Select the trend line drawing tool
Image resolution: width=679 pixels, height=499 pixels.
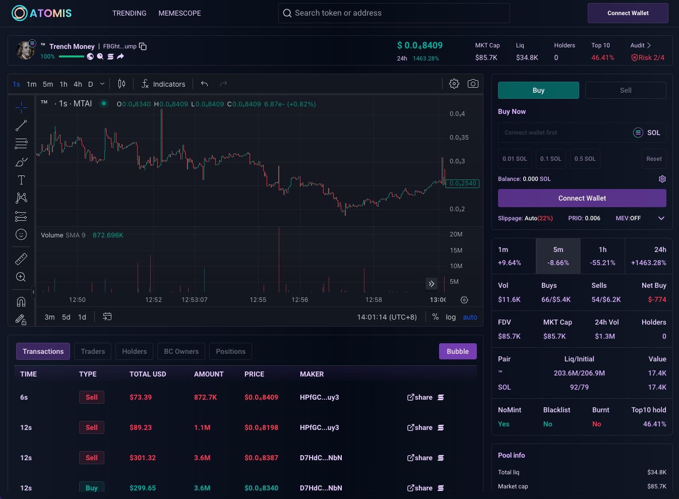click(x=21, y=126)
